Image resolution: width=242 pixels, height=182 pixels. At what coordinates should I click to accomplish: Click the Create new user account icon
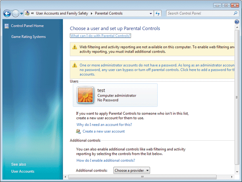[78, 131]
